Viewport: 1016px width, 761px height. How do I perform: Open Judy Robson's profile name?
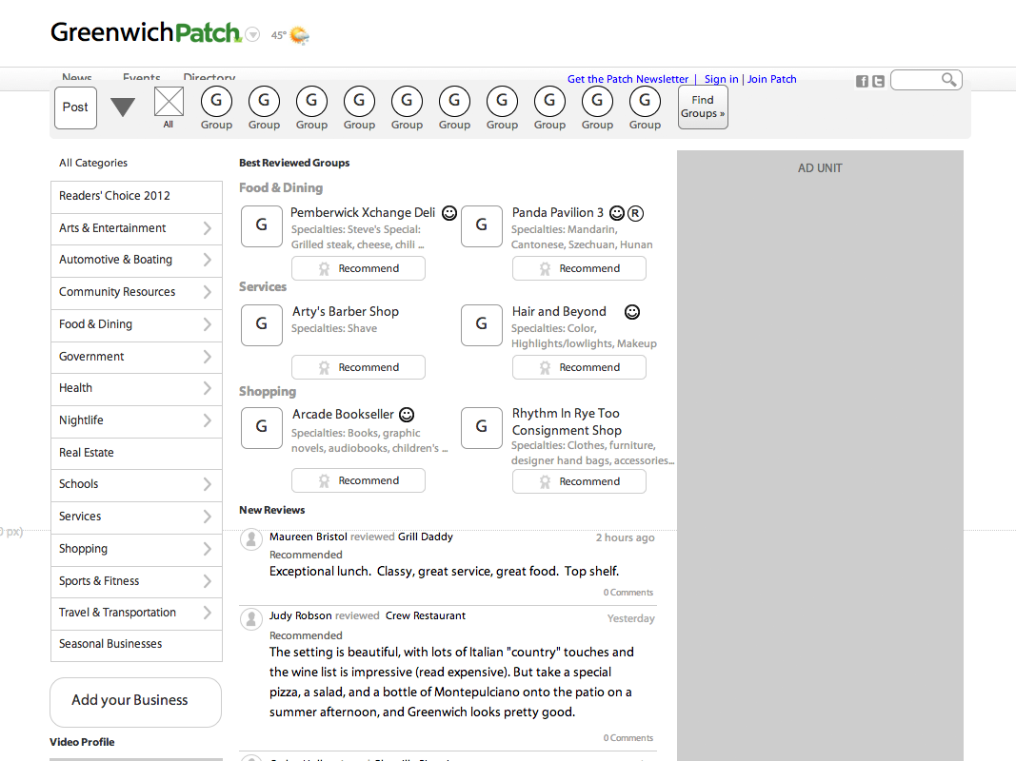[x=301, y=615]
